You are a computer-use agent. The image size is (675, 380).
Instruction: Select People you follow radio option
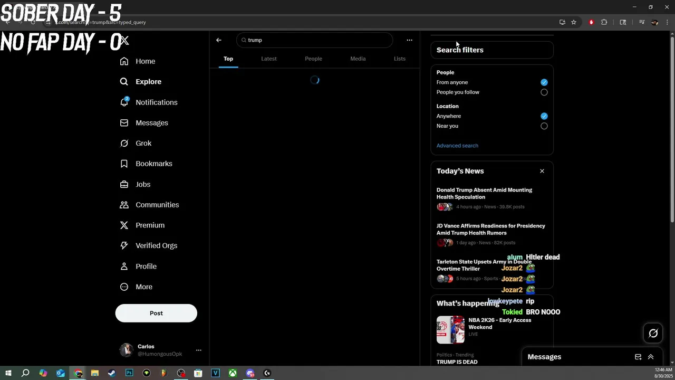544,92
